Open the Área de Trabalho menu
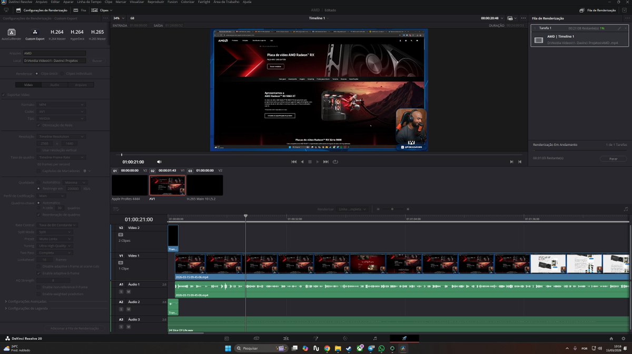Image resolution: width=632 pixels, height=354 pixels. [x=228, y=2]
